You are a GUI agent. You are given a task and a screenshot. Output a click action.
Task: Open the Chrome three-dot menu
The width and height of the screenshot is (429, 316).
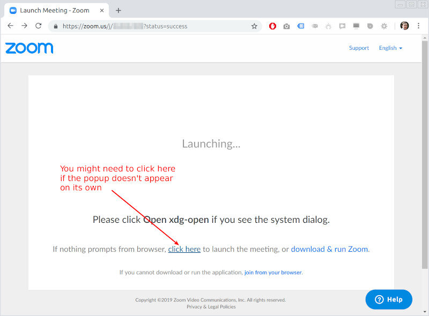(x=418, y=26)
